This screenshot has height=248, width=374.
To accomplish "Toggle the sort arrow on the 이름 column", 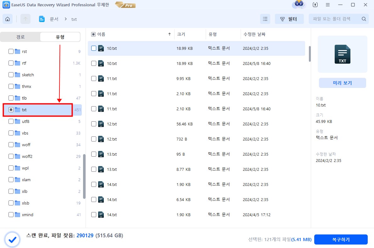I will pos(169,34).
